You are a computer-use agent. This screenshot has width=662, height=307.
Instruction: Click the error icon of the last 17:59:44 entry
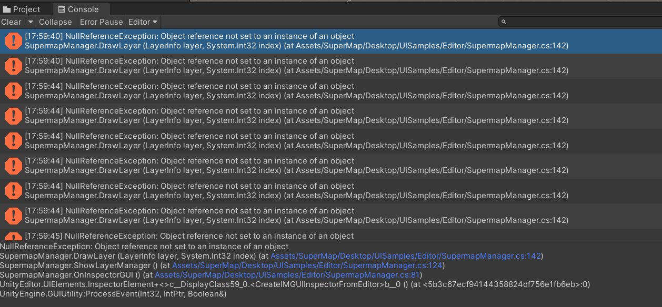coord(13,216)
